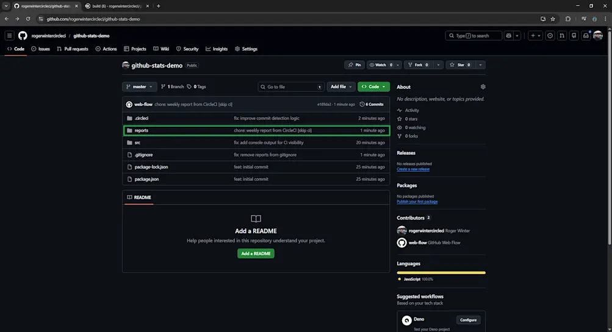This screenshot has height=332, width=612.
Task: Click the green Add a README button
Action: point(256,253)
